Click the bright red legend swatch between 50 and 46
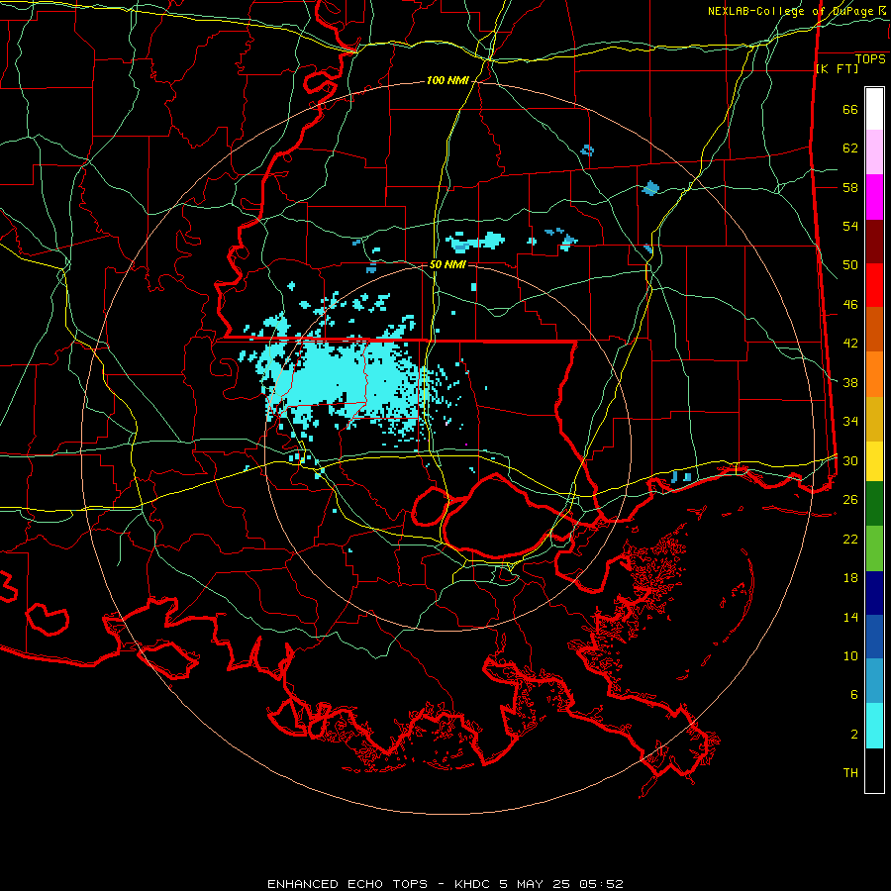Image resolution: width=891 pixels, height=891 pixels. click(x=874, y=285)
